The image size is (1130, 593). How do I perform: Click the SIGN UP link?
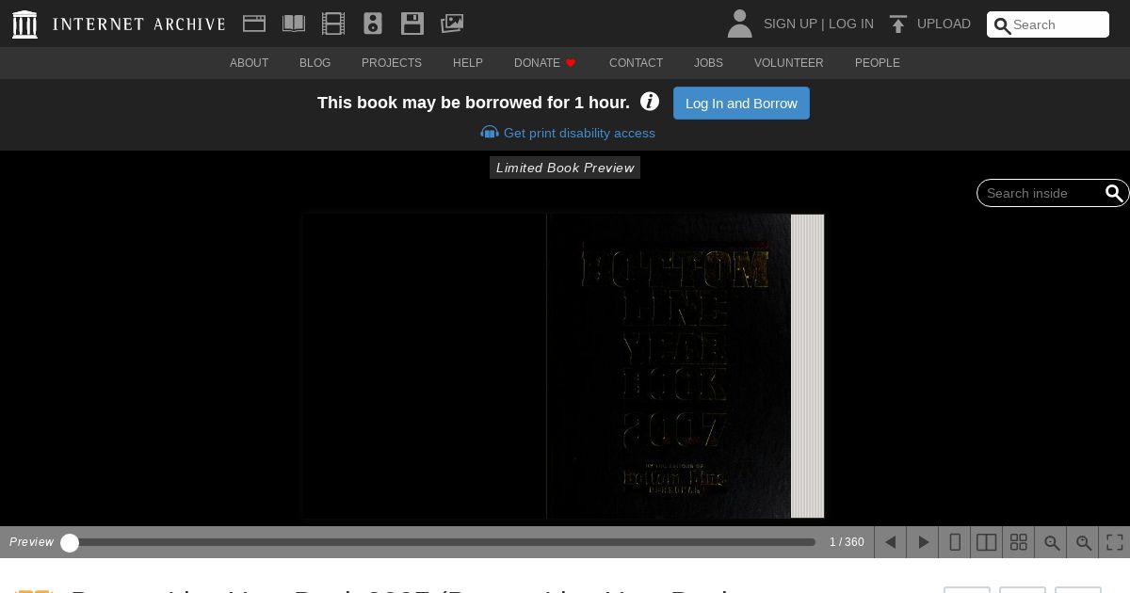point(790,24)
